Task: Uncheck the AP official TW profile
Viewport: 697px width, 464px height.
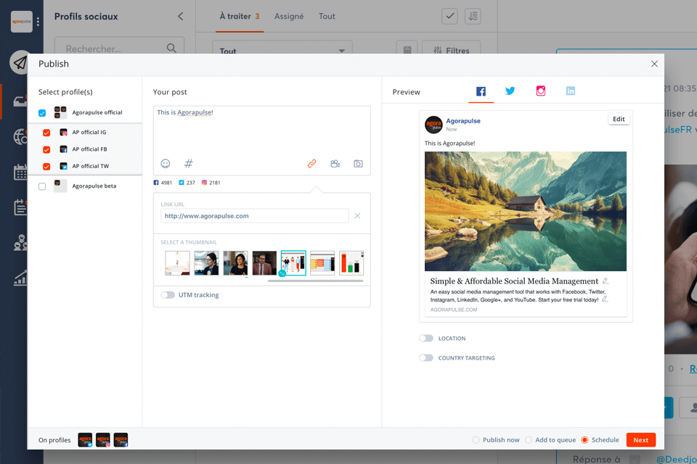Action: point(46,167)
